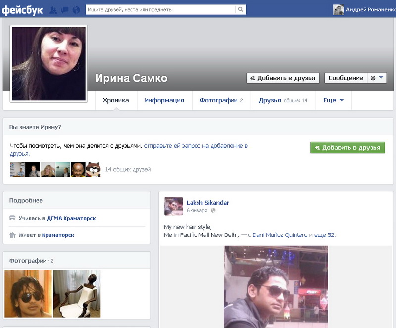The image size is (396, 328).
Task: Click Андрей Романенко's small avatar icon
Action: click(x=338, y=9)
